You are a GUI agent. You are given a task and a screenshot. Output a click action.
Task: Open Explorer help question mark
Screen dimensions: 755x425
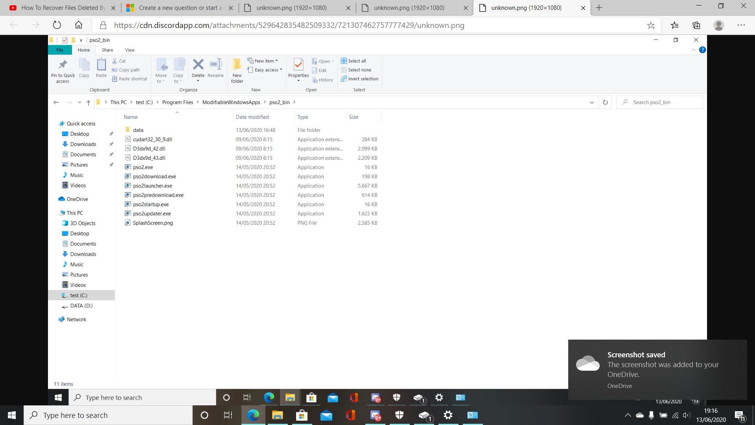(702, 50)
